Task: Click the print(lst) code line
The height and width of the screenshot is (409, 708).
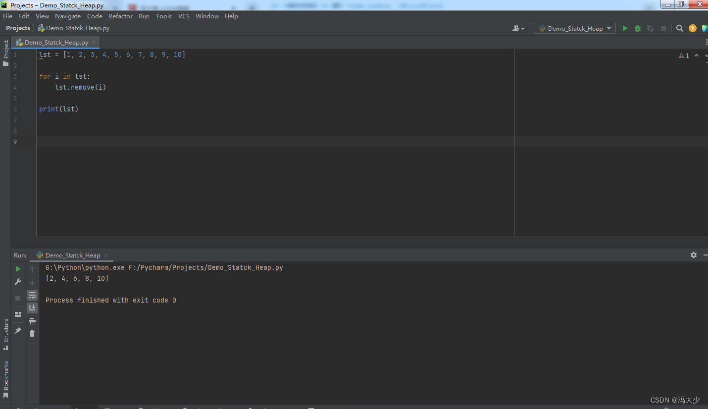Action: 59,109
